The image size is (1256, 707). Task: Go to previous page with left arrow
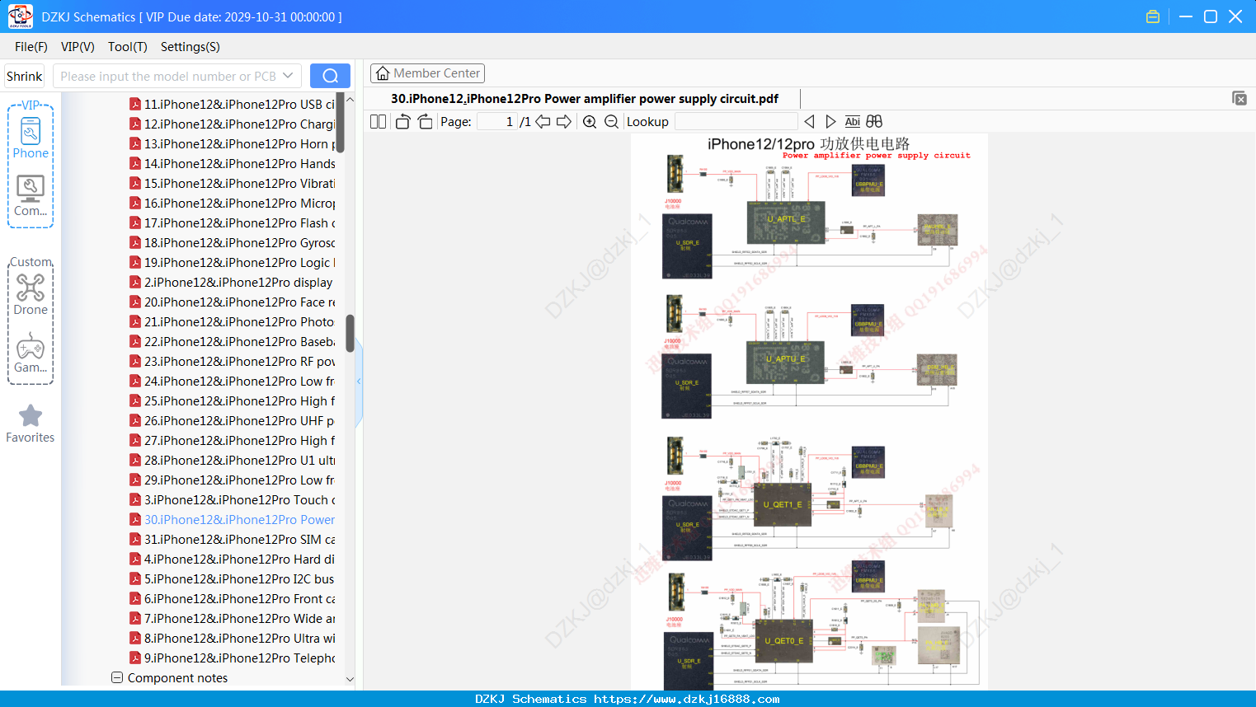coord(543,122)
